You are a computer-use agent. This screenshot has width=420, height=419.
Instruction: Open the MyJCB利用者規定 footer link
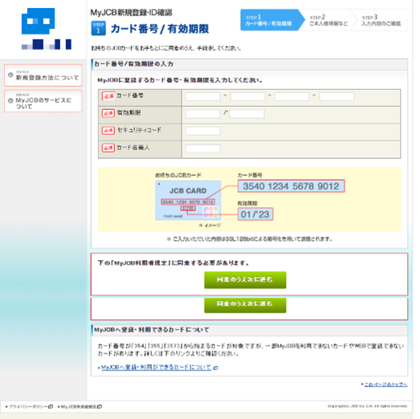tap(78, 406)
